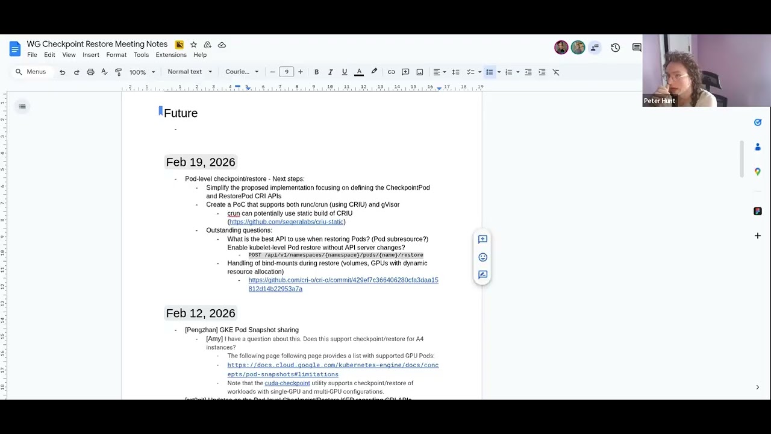Insert an image from toolbar
This screenshot has height=434, width=771.
coord(420,72)
